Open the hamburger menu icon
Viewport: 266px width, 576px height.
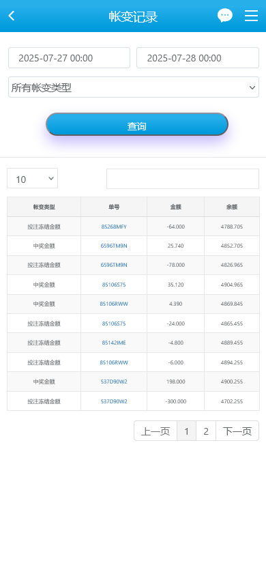pos(251,16)
